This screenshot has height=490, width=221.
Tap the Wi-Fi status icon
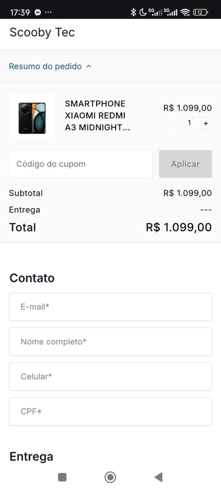pos(185,12)
